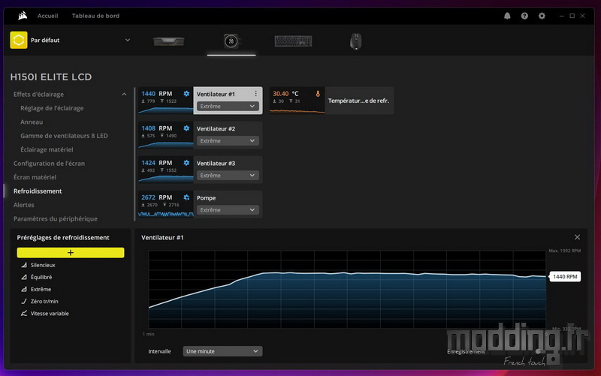Select the Zéro tr/min preset text
Image resolution: width=601 pixels, height=376 pixels.
44,302
